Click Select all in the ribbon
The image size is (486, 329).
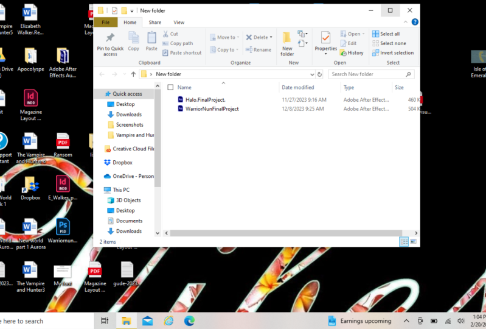(x=386, y=34)
